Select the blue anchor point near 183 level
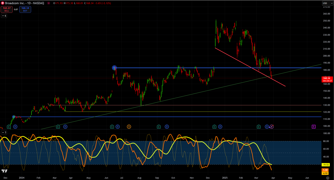Screen dimensions: 334x180 pyautogui.click(x=114, y=68)
